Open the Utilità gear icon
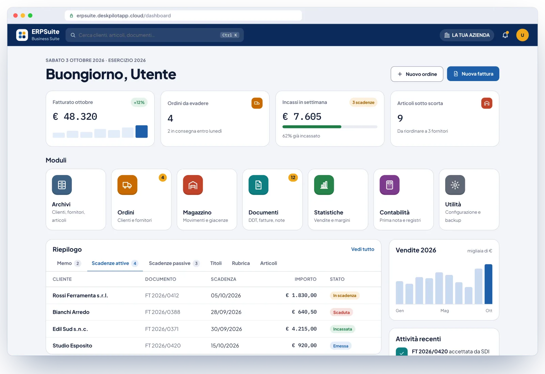The width and height of the screenshot is (545, 374). [x=455, y=185]
